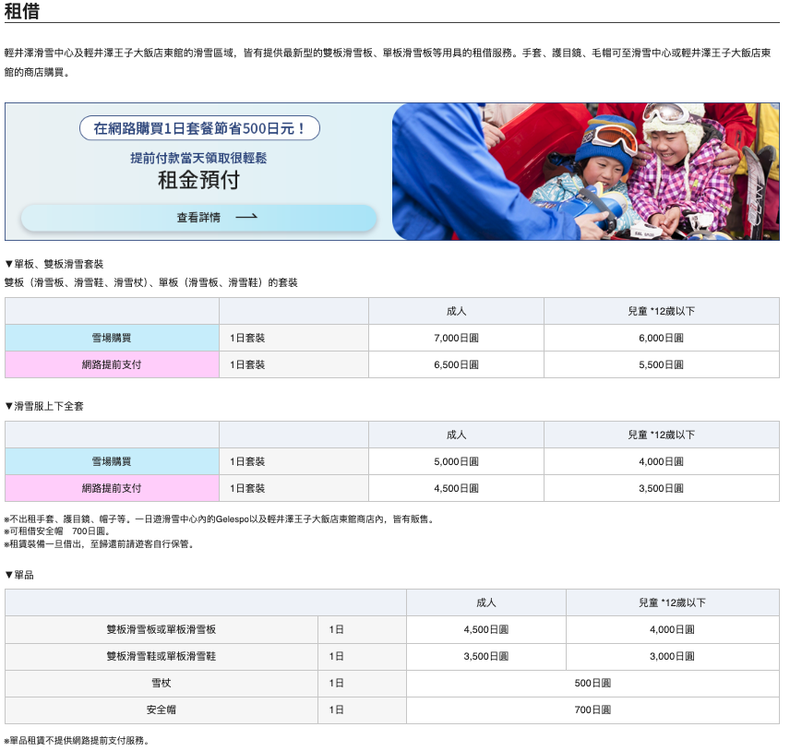Click the 成人 column header in first table
Viewport: 790px width, 751px height.
tap(455, 311)
